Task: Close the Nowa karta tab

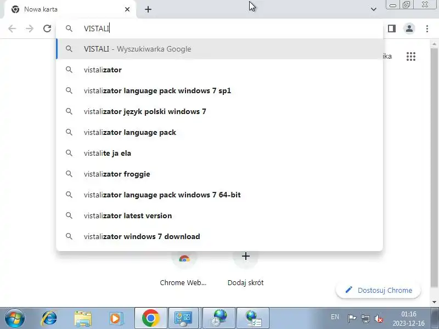Action: coord(127,9)
